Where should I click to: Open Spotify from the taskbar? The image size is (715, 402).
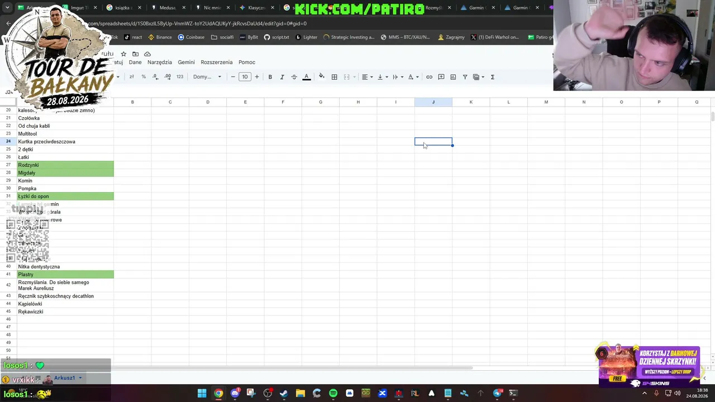point(333,393)
